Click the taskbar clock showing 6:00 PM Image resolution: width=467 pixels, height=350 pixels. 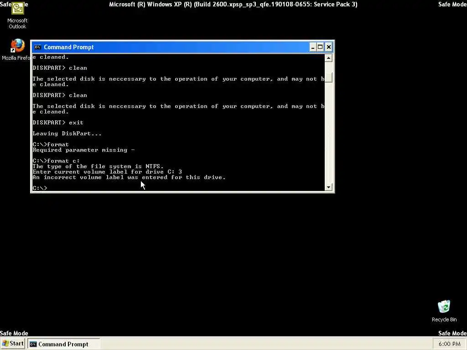click(449, 344)
